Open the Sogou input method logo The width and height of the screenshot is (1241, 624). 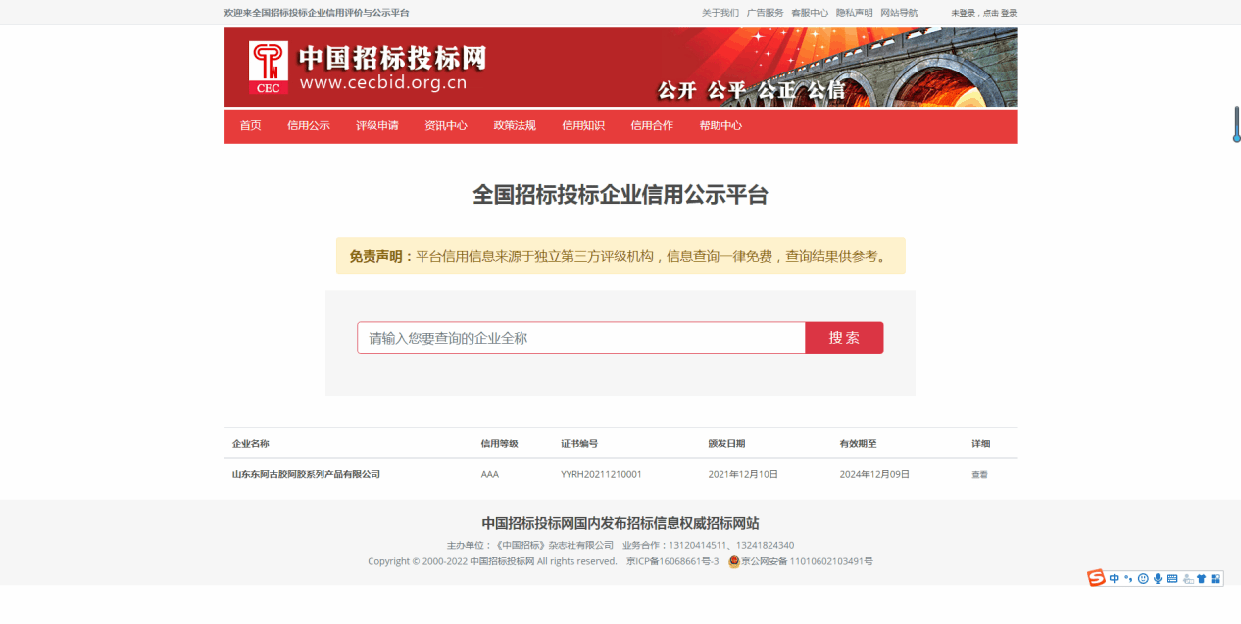pyautogui.click(x=1096, y=578)
